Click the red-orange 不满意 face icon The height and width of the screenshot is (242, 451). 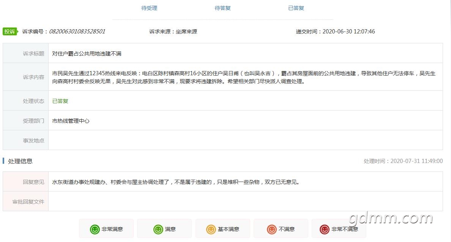[x=271, y=229]
